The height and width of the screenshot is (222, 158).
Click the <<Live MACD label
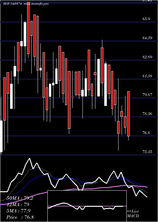[x=133, y=213]
